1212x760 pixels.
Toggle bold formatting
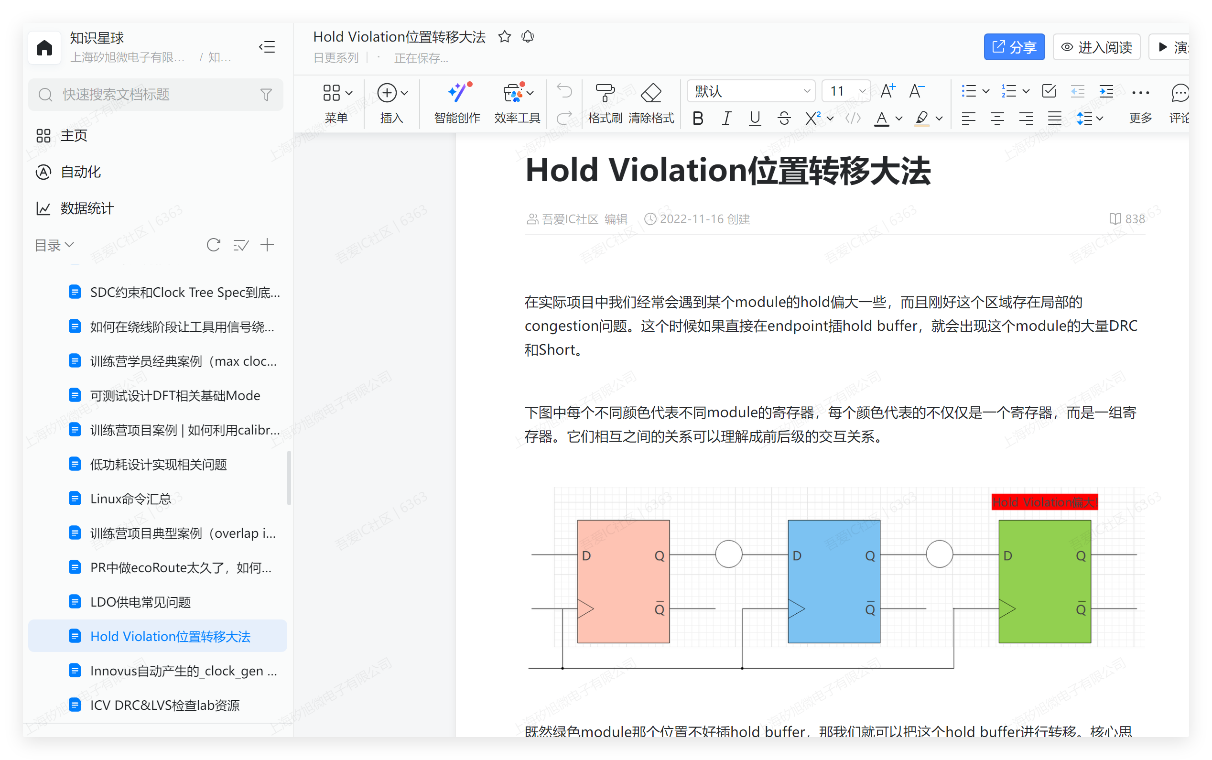tap(697, 119)
